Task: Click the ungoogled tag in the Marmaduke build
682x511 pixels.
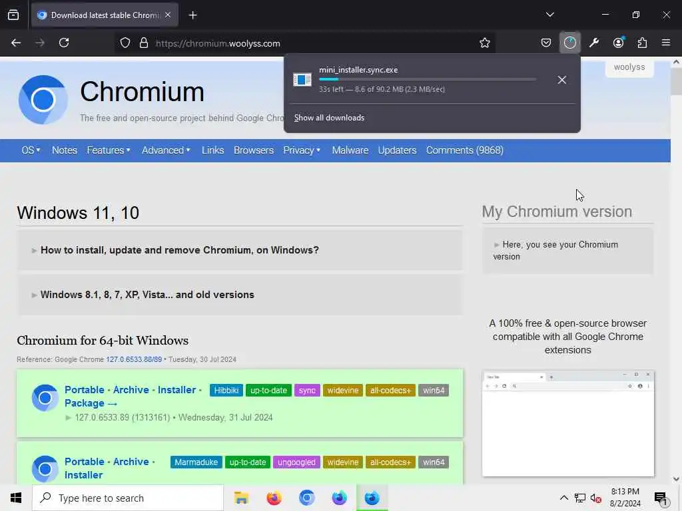Action: [296, 462]
